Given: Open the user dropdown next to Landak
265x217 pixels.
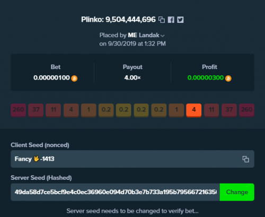Looking at the screenshot, I should tap(163, 36).
